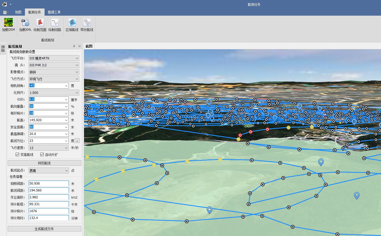Expand the 航高 dropdown arrow
381x236 pixels.
66,120
